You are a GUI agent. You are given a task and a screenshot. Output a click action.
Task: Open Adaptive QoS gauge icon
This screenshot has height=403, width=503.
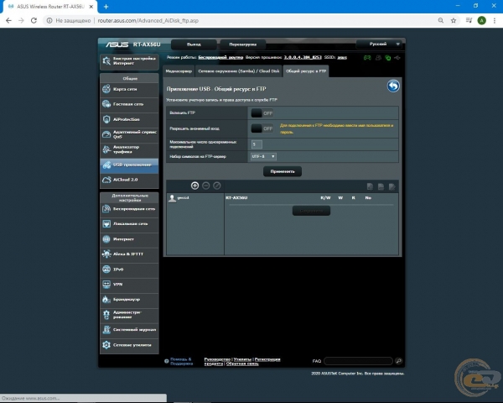[106, 134]
